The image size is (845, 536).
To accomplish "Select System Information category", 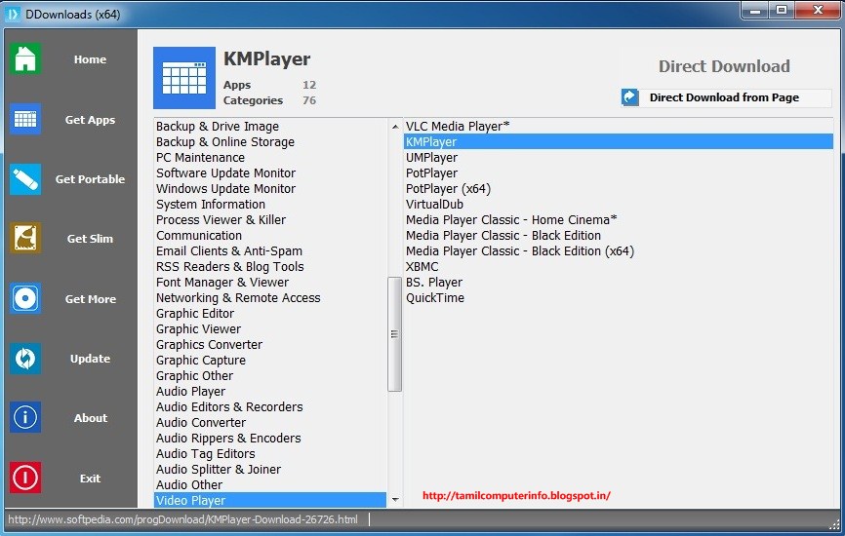I will pos(270,205).
